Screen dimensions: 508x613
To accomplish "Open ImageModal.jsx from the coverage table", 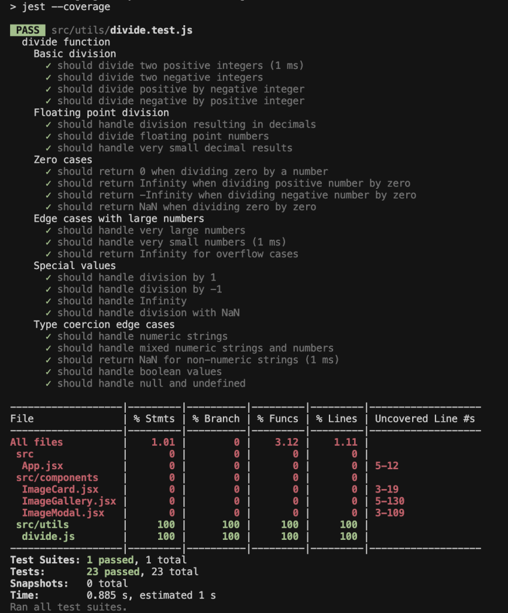I will tap(63, 513).
